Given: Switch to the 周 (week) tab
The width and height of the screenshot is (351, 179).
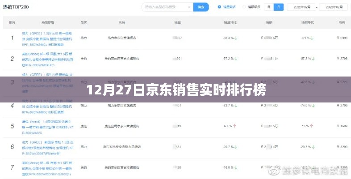Looking at the screenshot, I should [x=269, y=7].
